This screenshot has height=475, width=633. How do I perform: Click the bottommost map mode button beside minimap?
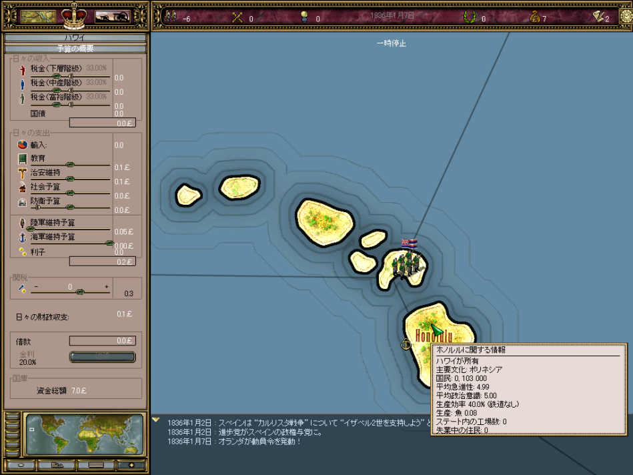pos(12,453)
